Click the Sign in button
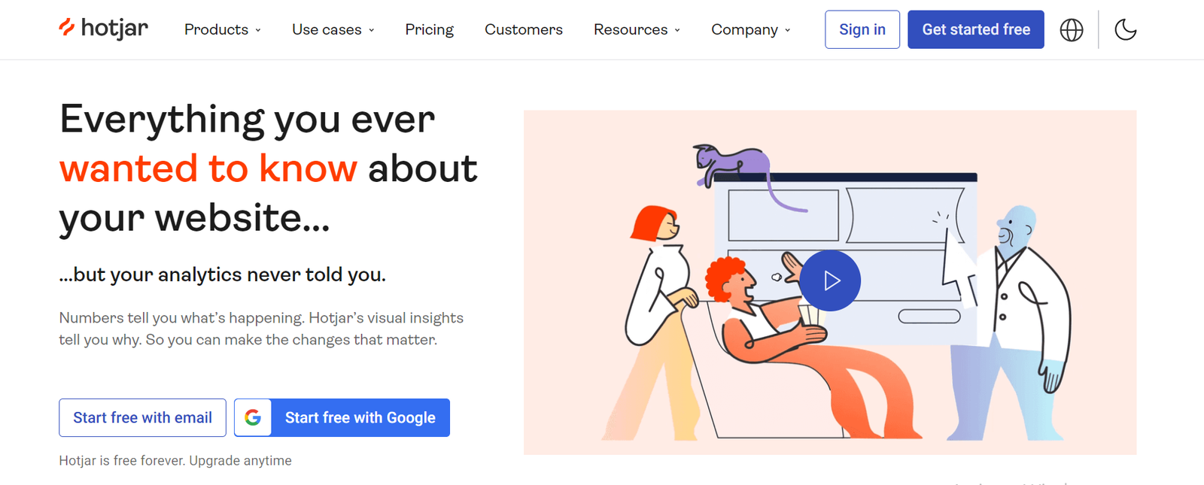 [862, 29]
